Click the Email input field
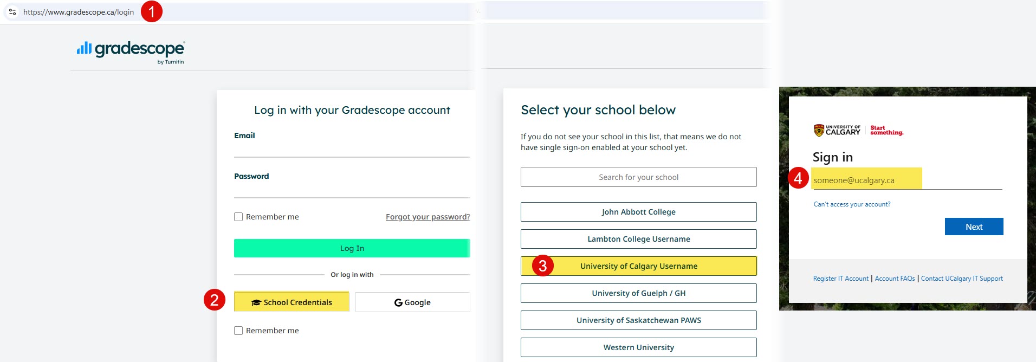Screen dimensions: 1036x362 (352, 149)
